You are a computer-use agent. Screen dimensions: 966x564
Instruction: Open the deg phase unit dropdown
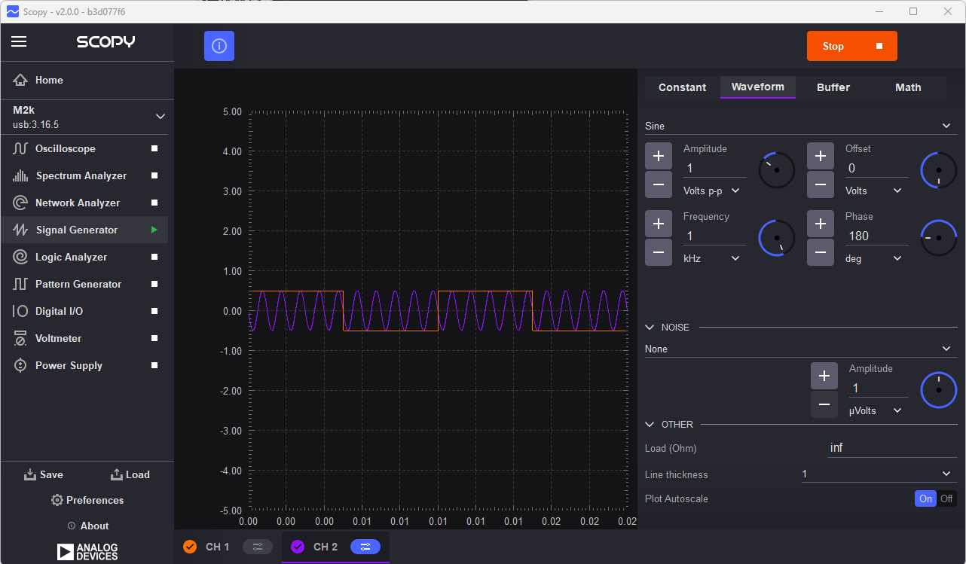tap(874, 258)
